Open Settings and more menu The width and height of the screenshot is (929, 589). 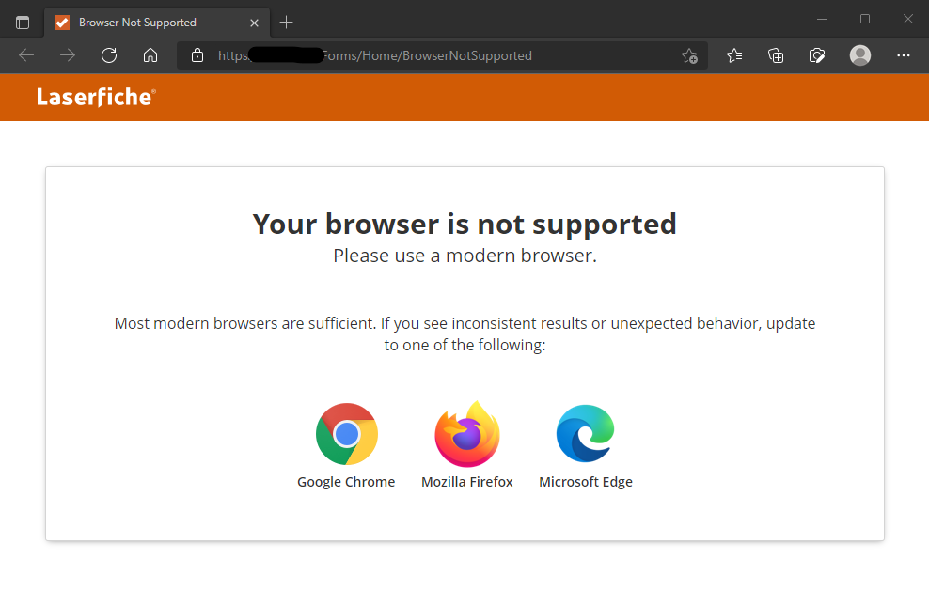tap(904, 55)
